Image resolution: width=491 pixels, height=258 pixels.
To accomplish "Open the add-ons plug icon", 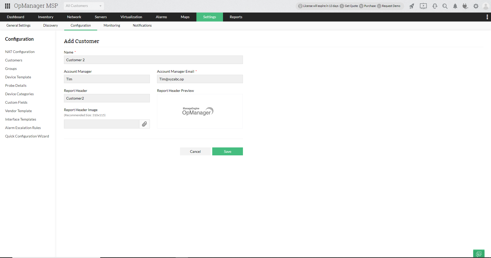I will [x=465, y=6].
